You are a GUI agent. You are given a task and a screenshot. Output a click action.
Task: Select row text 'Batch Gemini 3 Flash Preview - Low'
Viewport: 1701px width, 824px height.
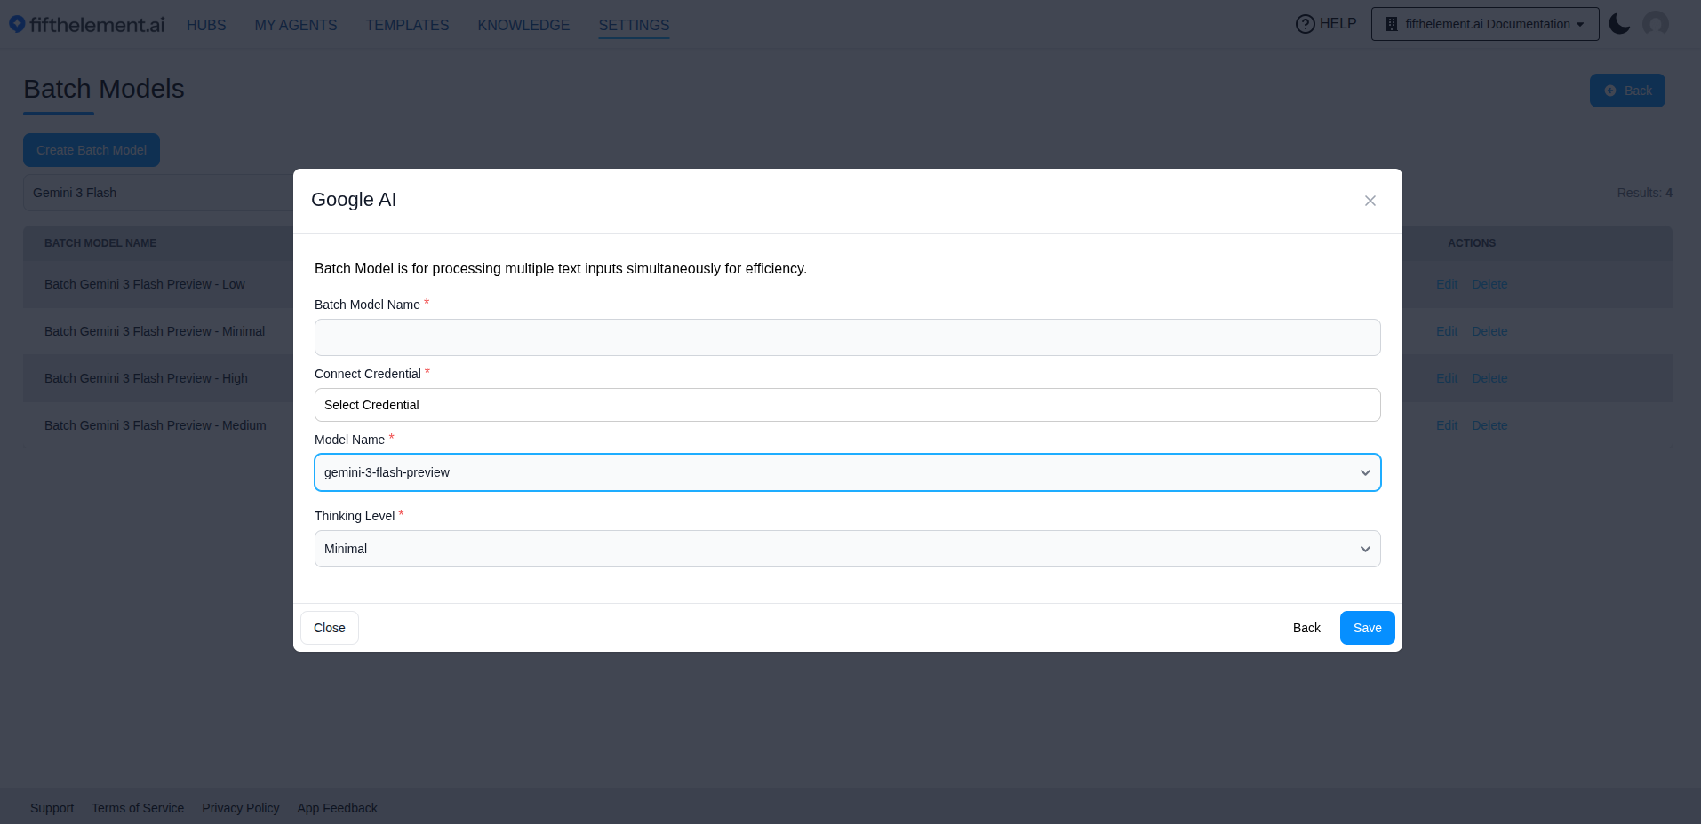point(145,284)
